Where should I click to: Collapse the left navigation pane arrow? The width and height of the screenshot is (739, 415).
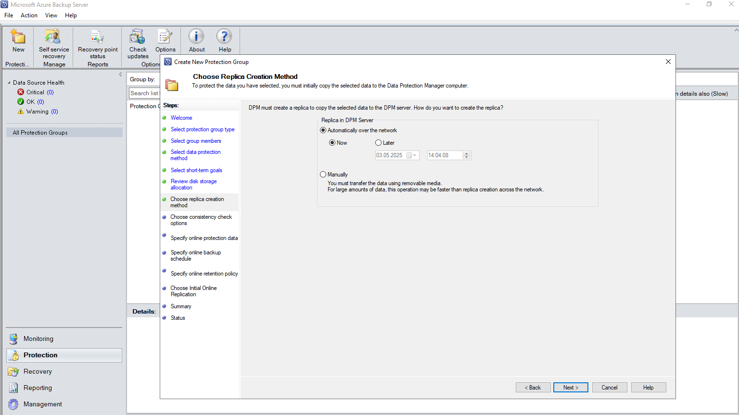[x=120, y=75]
